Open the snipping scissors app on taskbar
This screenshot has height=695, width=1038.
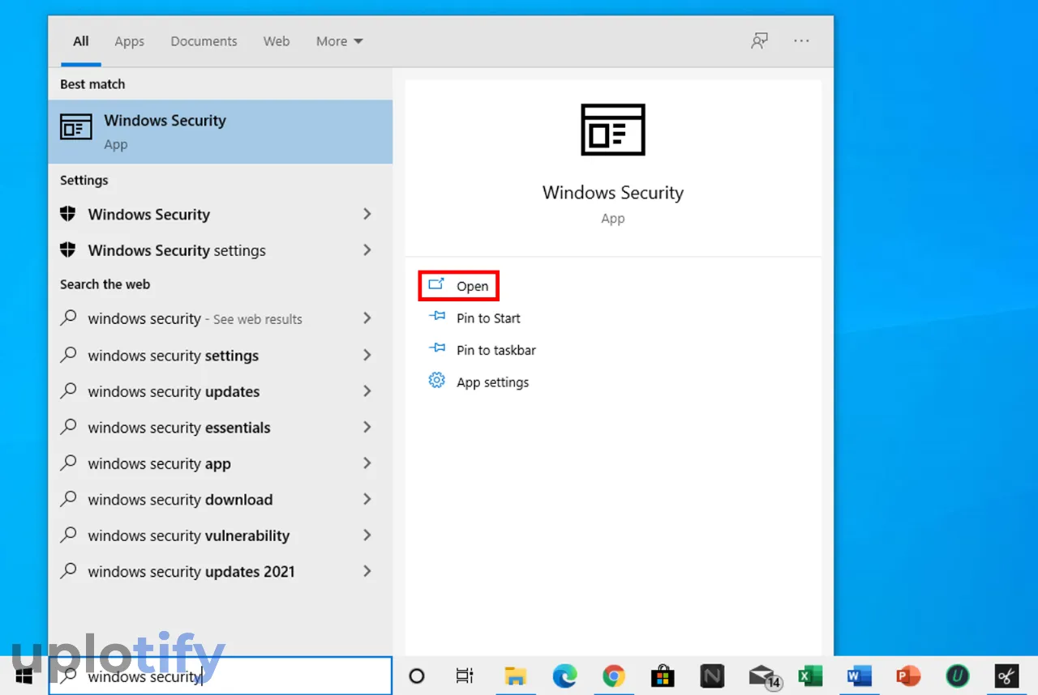(x=1006, y=676)
